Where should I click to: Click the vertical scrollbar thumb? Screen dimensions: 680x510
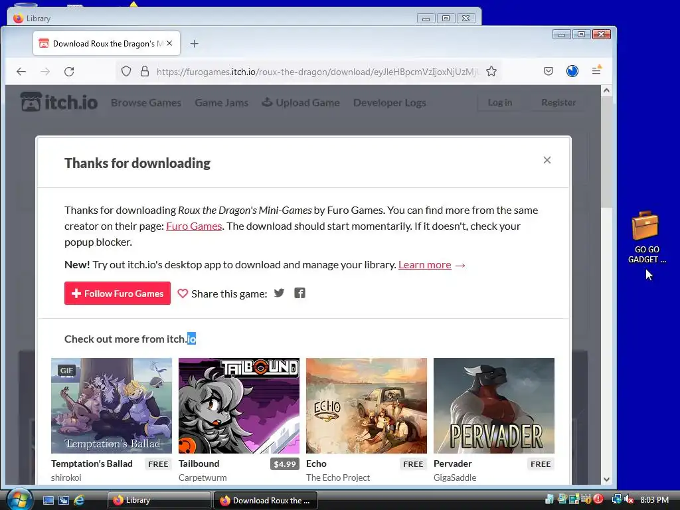coord(606,152)
